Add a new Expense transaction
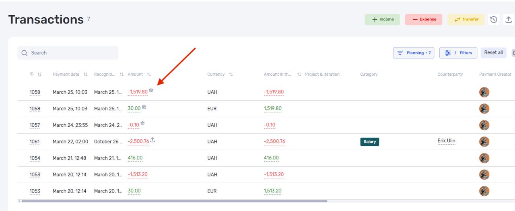 (424, 19)
